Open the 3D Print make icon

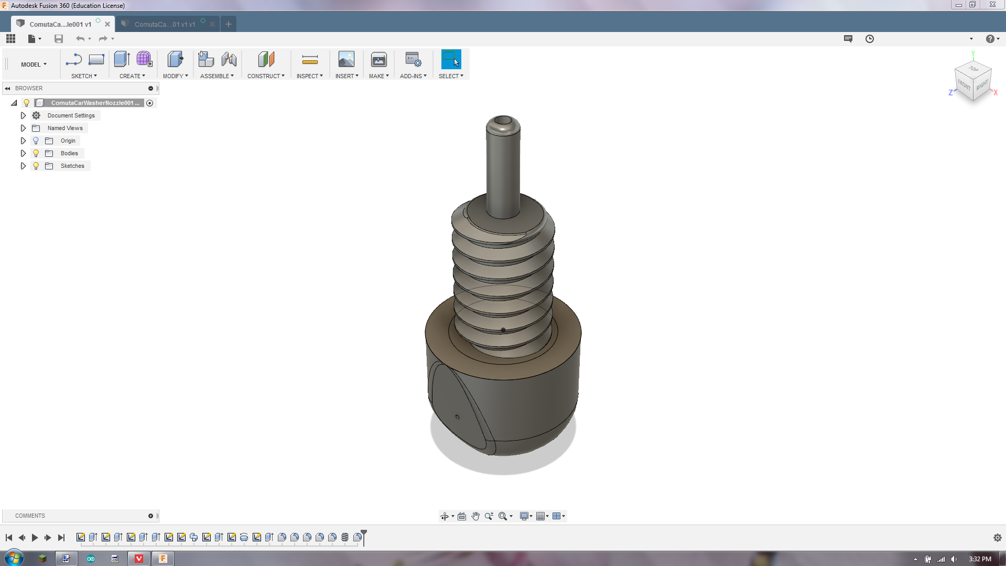[x=378, y=59]
